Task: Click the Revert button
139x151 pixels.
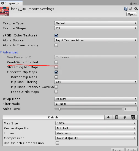Action: point(118,150)
